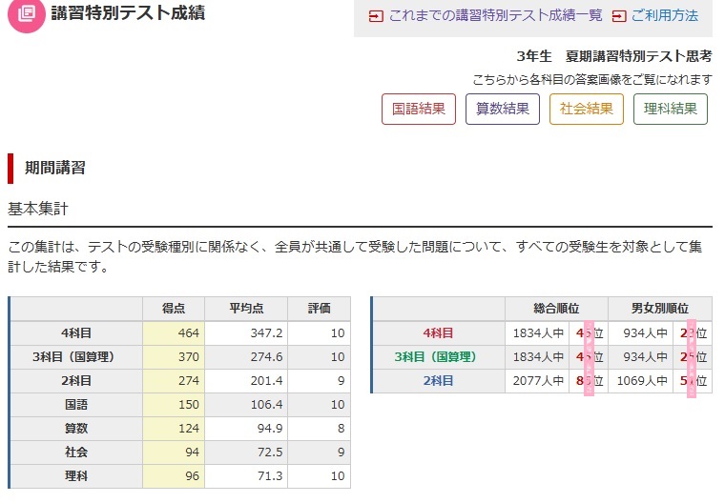Image resolution: width=725 pixels, height=503 pixels.
Task: Click the 男女別順位 column header
Action: [660, 308]
